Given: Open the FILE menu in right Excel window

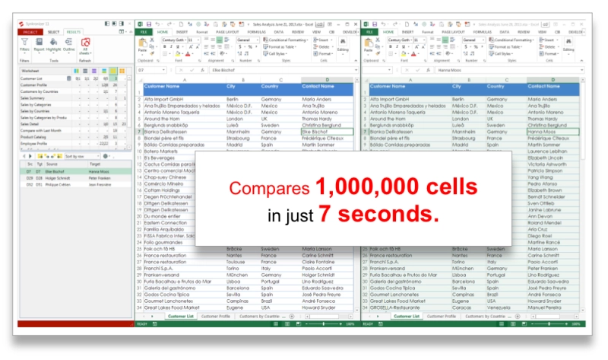Looking at the screenshot, I should (369, 32).
